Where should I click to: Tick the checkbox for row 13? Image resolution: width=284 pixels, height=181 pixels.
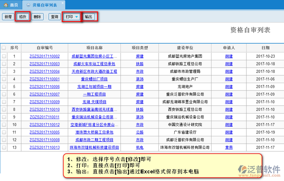[x=4, y=148]
